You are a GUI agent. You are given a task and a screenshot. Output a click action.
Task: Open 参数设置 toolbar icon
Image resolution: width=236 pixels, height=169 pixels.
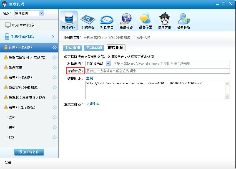pyautogui.click(x=184, y=19)
